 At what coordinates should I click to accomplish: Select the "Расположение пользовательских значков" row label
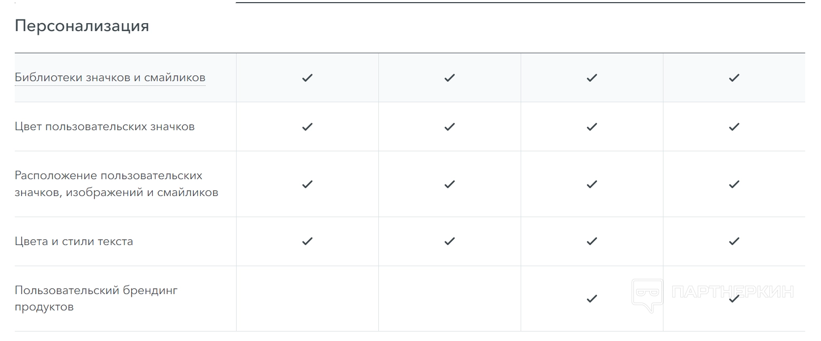116,184
